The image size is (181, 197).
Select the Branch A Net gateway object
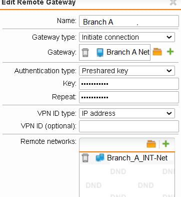pyautogui.click(x=115, y=52)
